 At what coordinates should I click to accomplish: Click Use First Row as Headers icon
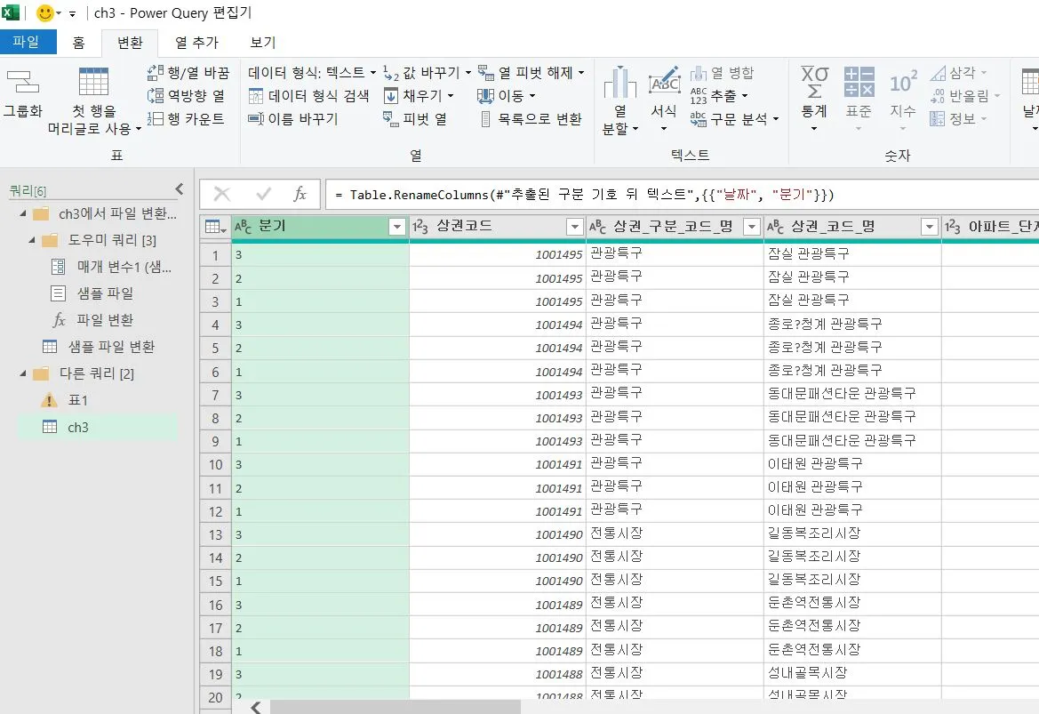[93, 82]
